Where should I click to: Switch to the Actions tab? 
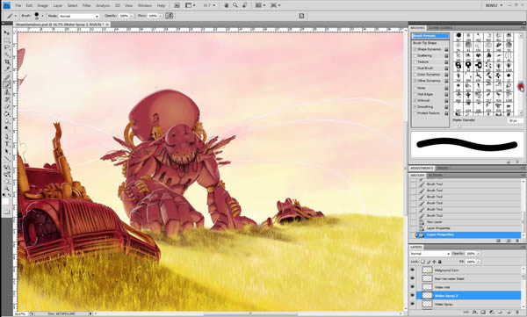(435, 176)
